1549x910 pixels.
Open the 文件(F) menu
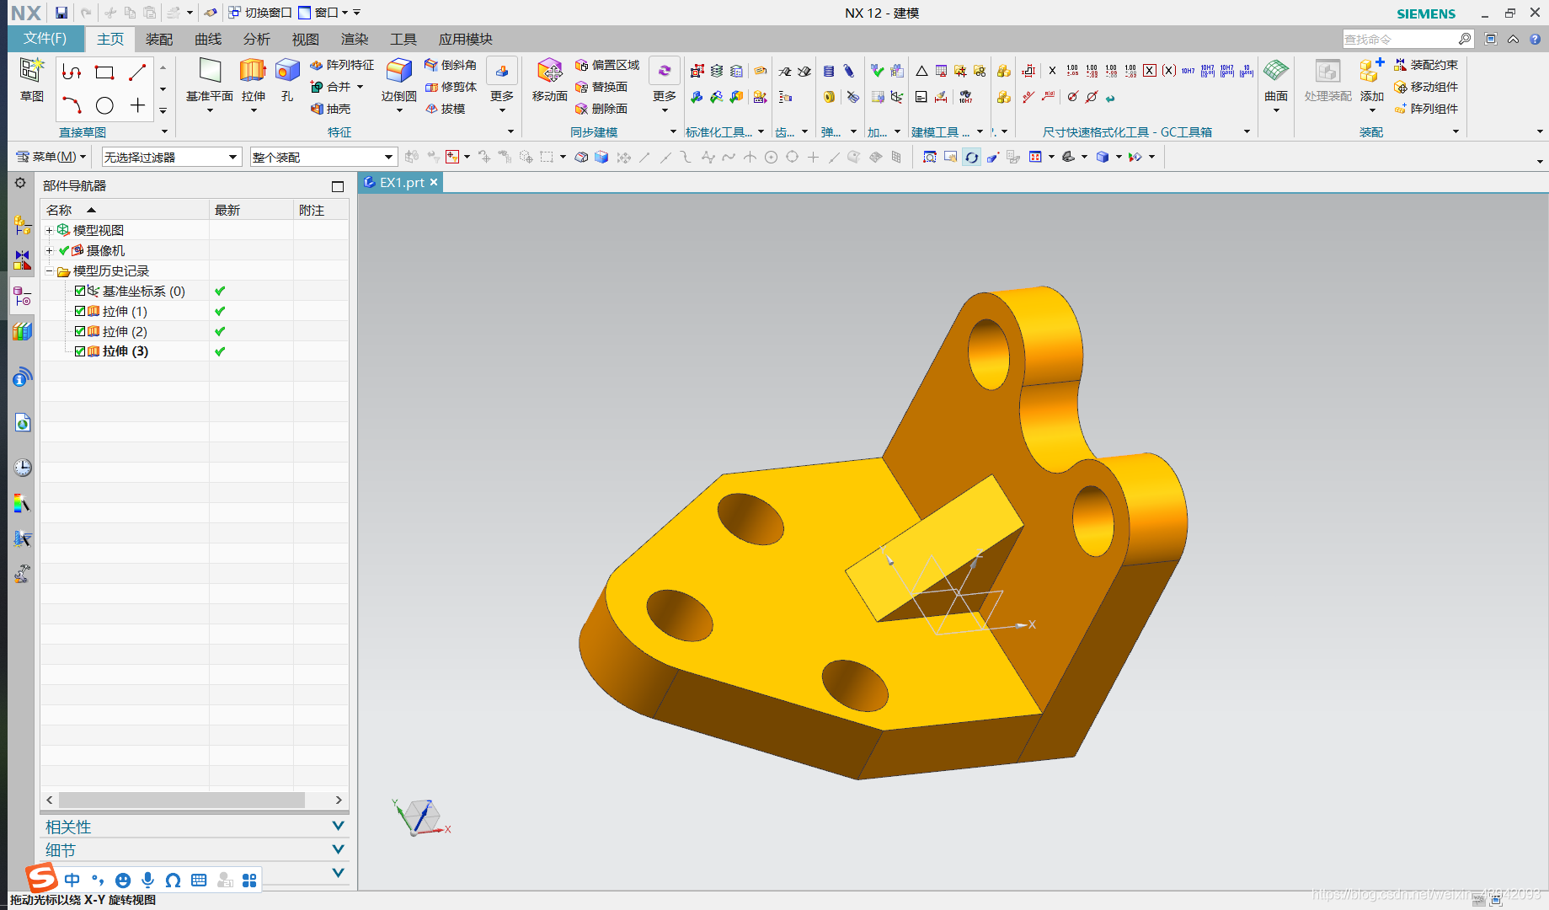[45, 39]
